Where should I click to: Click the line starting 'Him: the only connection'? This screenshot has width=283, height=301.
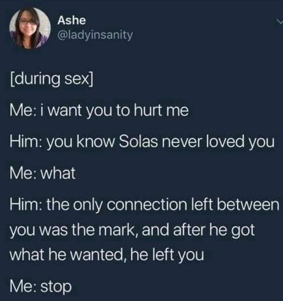click(x=144, y=205)
